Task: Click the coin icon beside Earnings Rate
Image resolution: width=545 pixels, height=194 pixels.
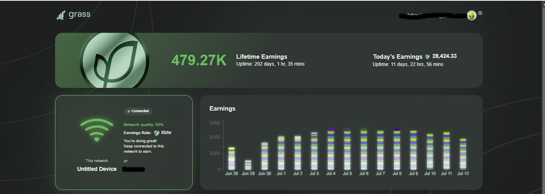Action: tap(157, 132)
